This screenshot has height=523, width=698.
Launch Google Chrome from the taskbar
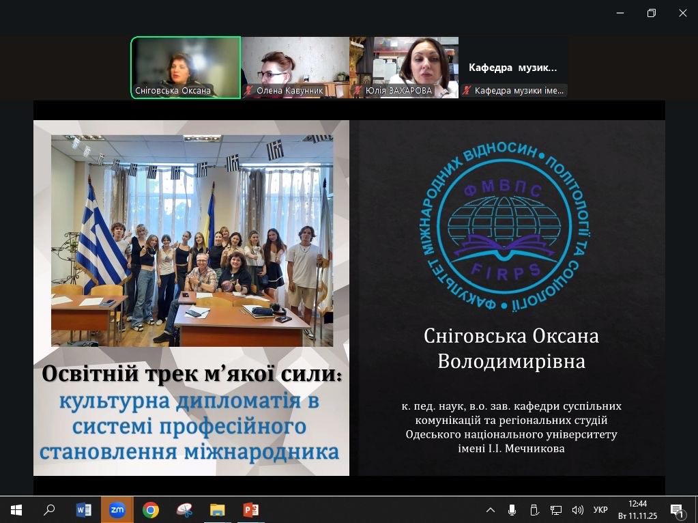[151, 509]
